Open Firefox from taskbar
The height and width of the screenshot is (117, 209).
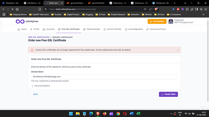[x=104, y=114]
